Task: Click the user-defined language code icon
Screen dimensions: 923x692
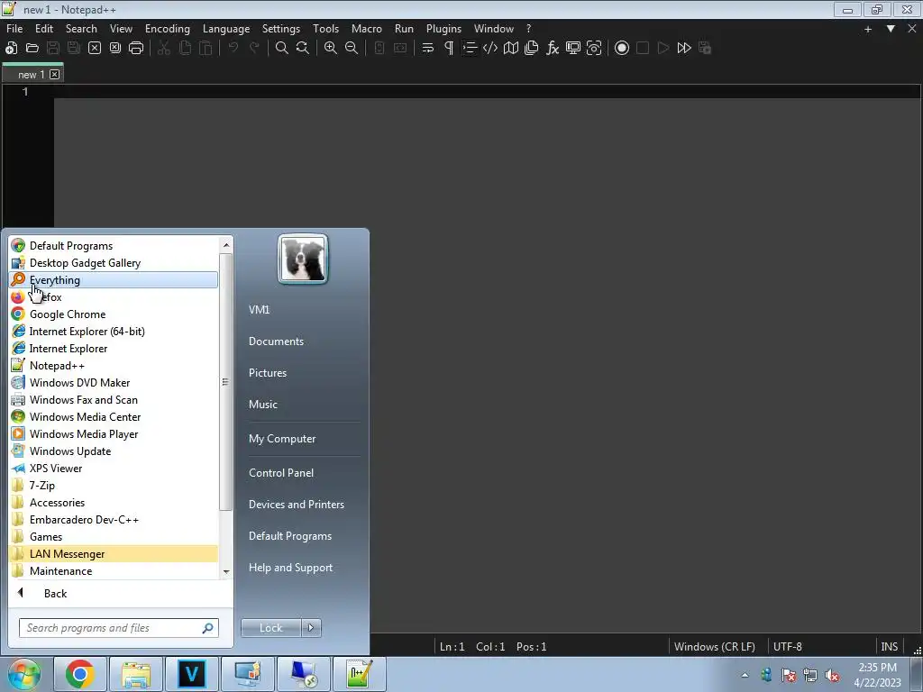Action: pos(489,49)
